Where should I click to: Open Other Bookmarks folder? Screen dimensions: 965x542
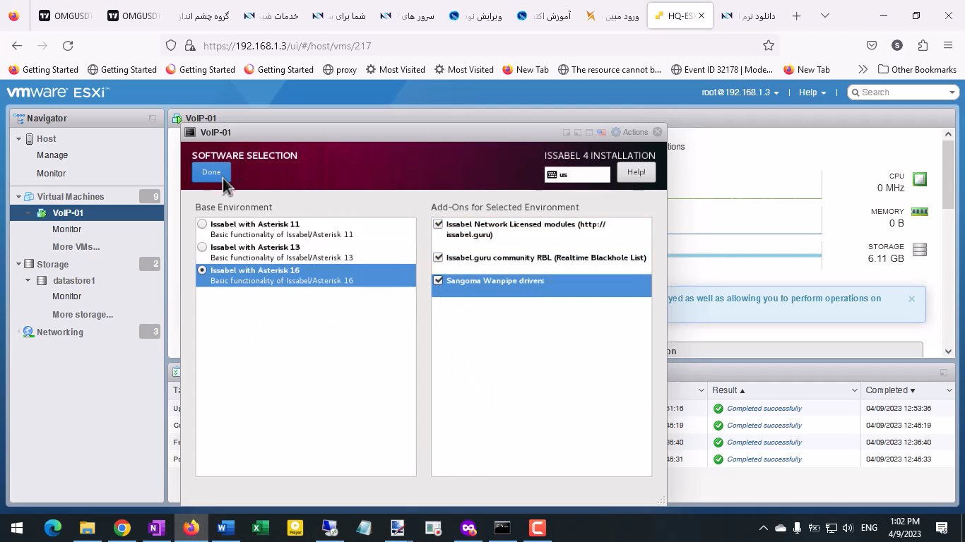(x=917, y=70)
